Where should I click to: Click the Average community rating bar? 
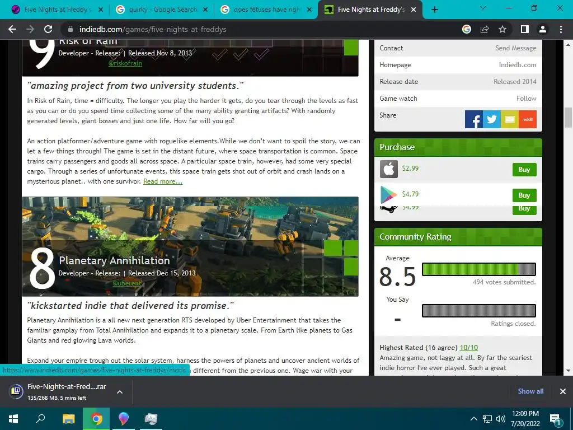pyautogui.click(x=479, y=269)
